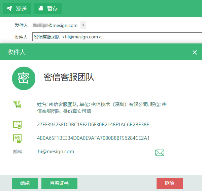Click the signing certificate ribbon icon

coord(18,125)
